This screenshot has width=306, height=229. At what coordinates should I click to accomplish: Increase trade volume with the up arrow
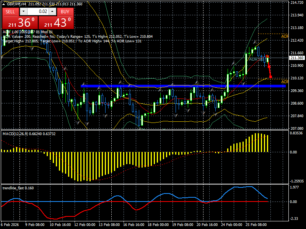pyautogui.click(x=52, y=11)
